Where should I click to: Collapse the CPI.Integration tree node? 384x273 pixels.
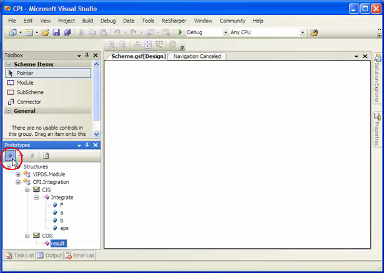pos(18,182)
